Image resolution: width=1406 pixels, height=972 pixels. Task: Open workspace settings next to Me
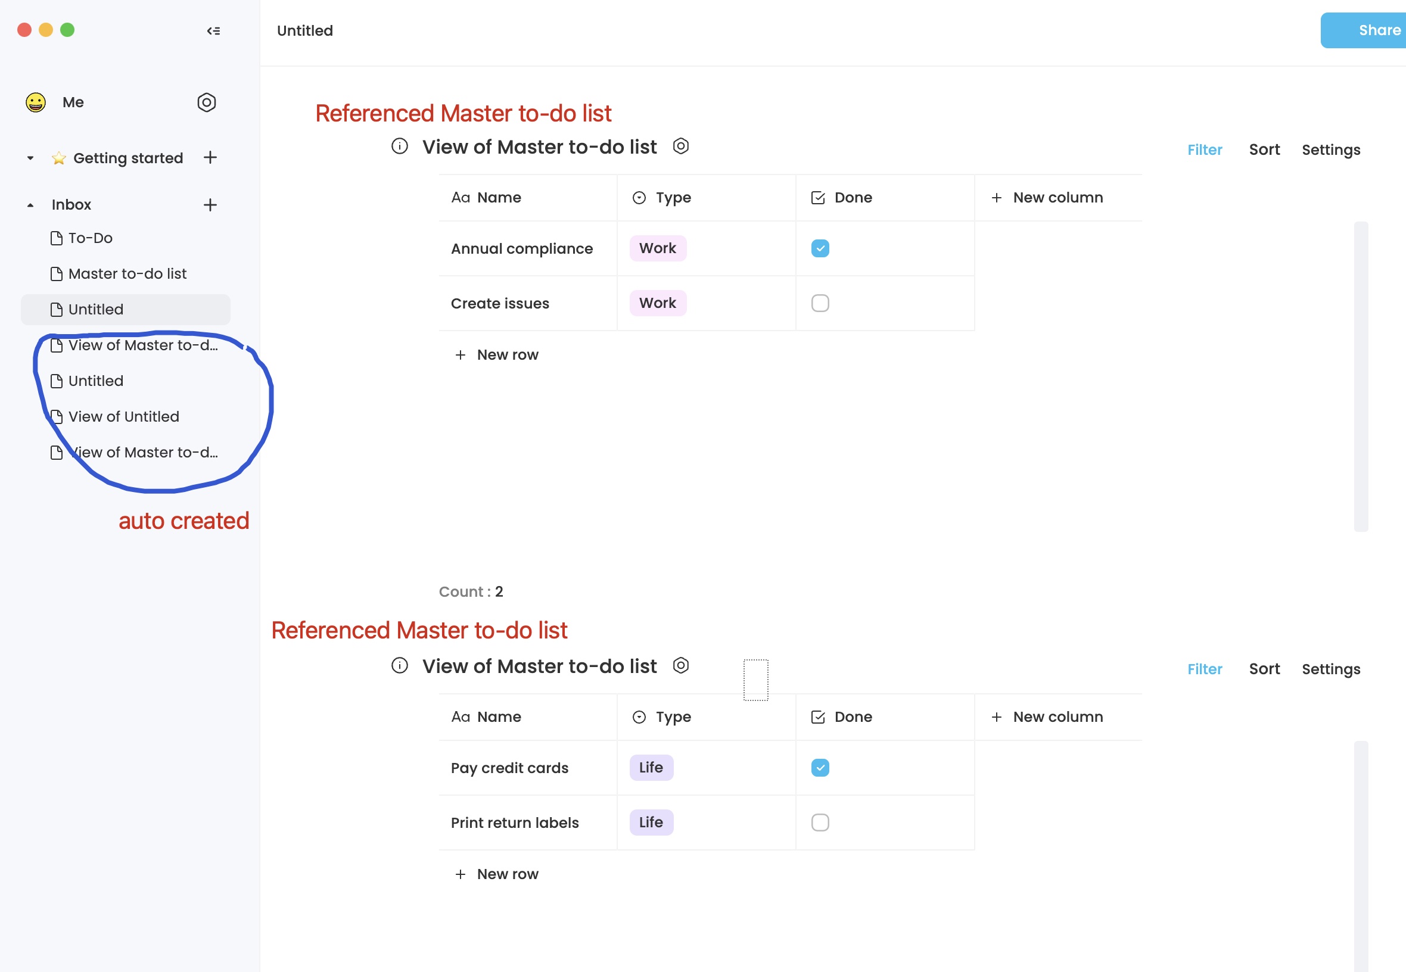click(207, 102)
